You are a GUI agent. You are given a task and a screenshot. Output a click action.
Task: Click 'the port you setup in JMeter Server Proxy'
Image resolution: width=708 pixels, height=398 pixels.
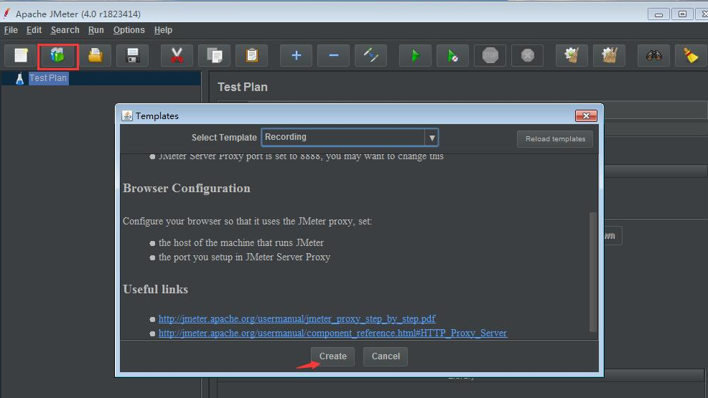pos(244,257)
